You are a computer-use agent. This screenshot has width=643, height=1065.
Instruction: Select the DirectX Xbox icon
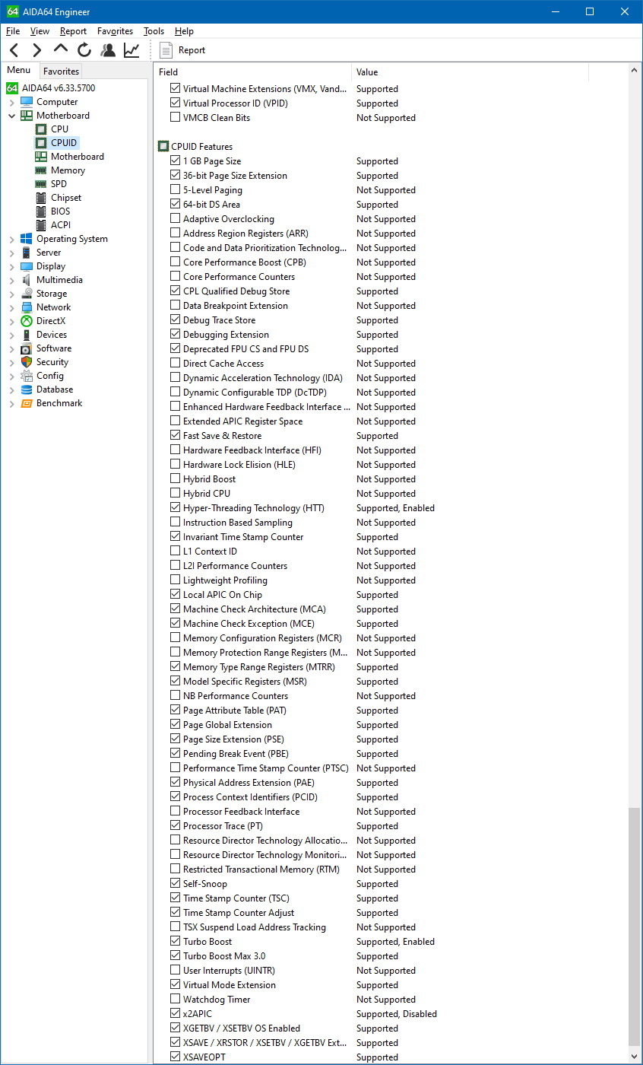27,321
